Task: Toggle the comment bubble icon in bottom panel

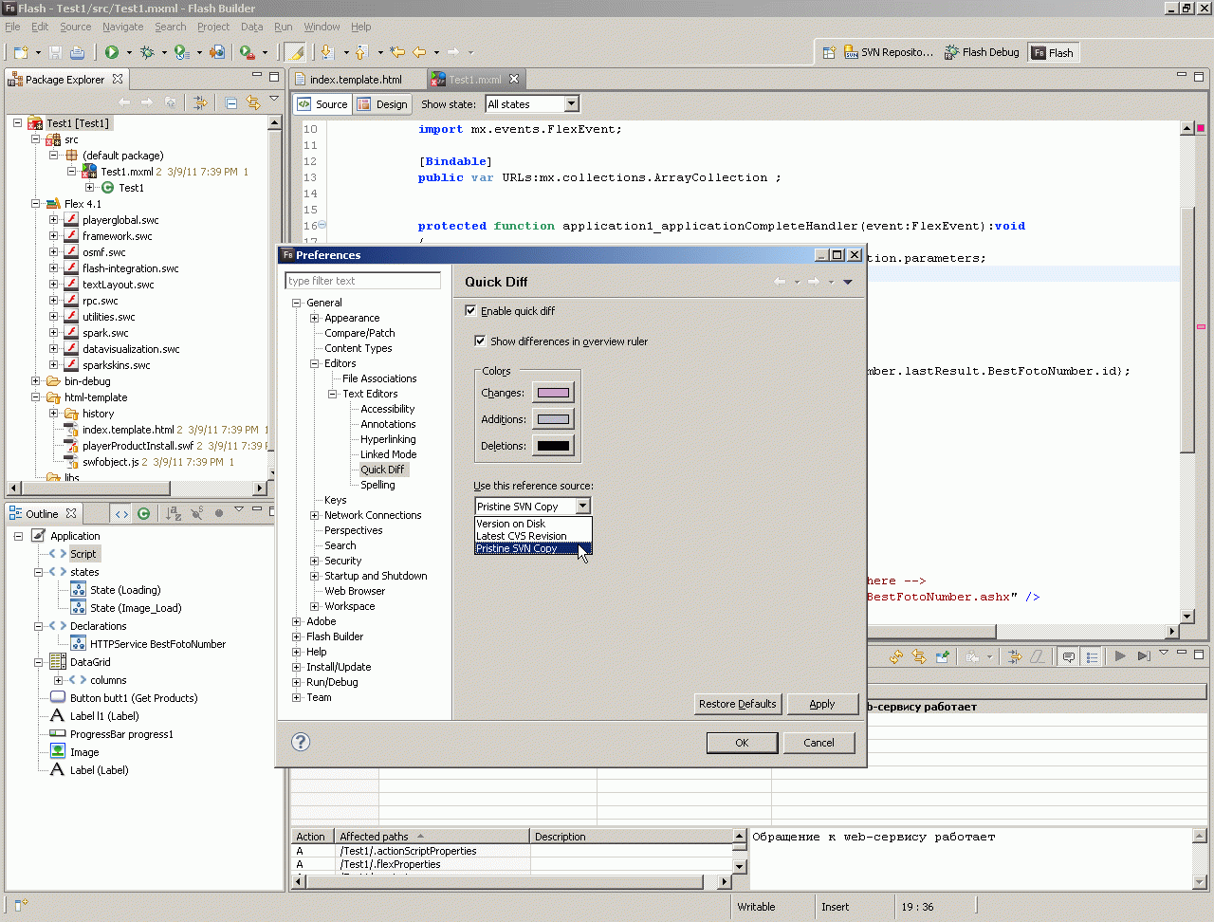Action: pyautogui.click(x=1069, y=656)
